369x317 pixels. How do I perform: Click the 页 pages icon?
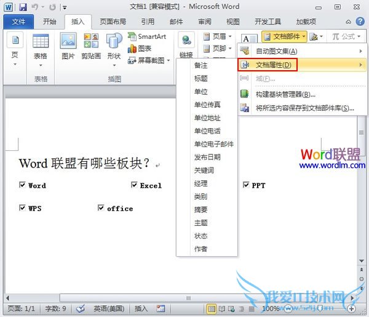click(15, 40)
